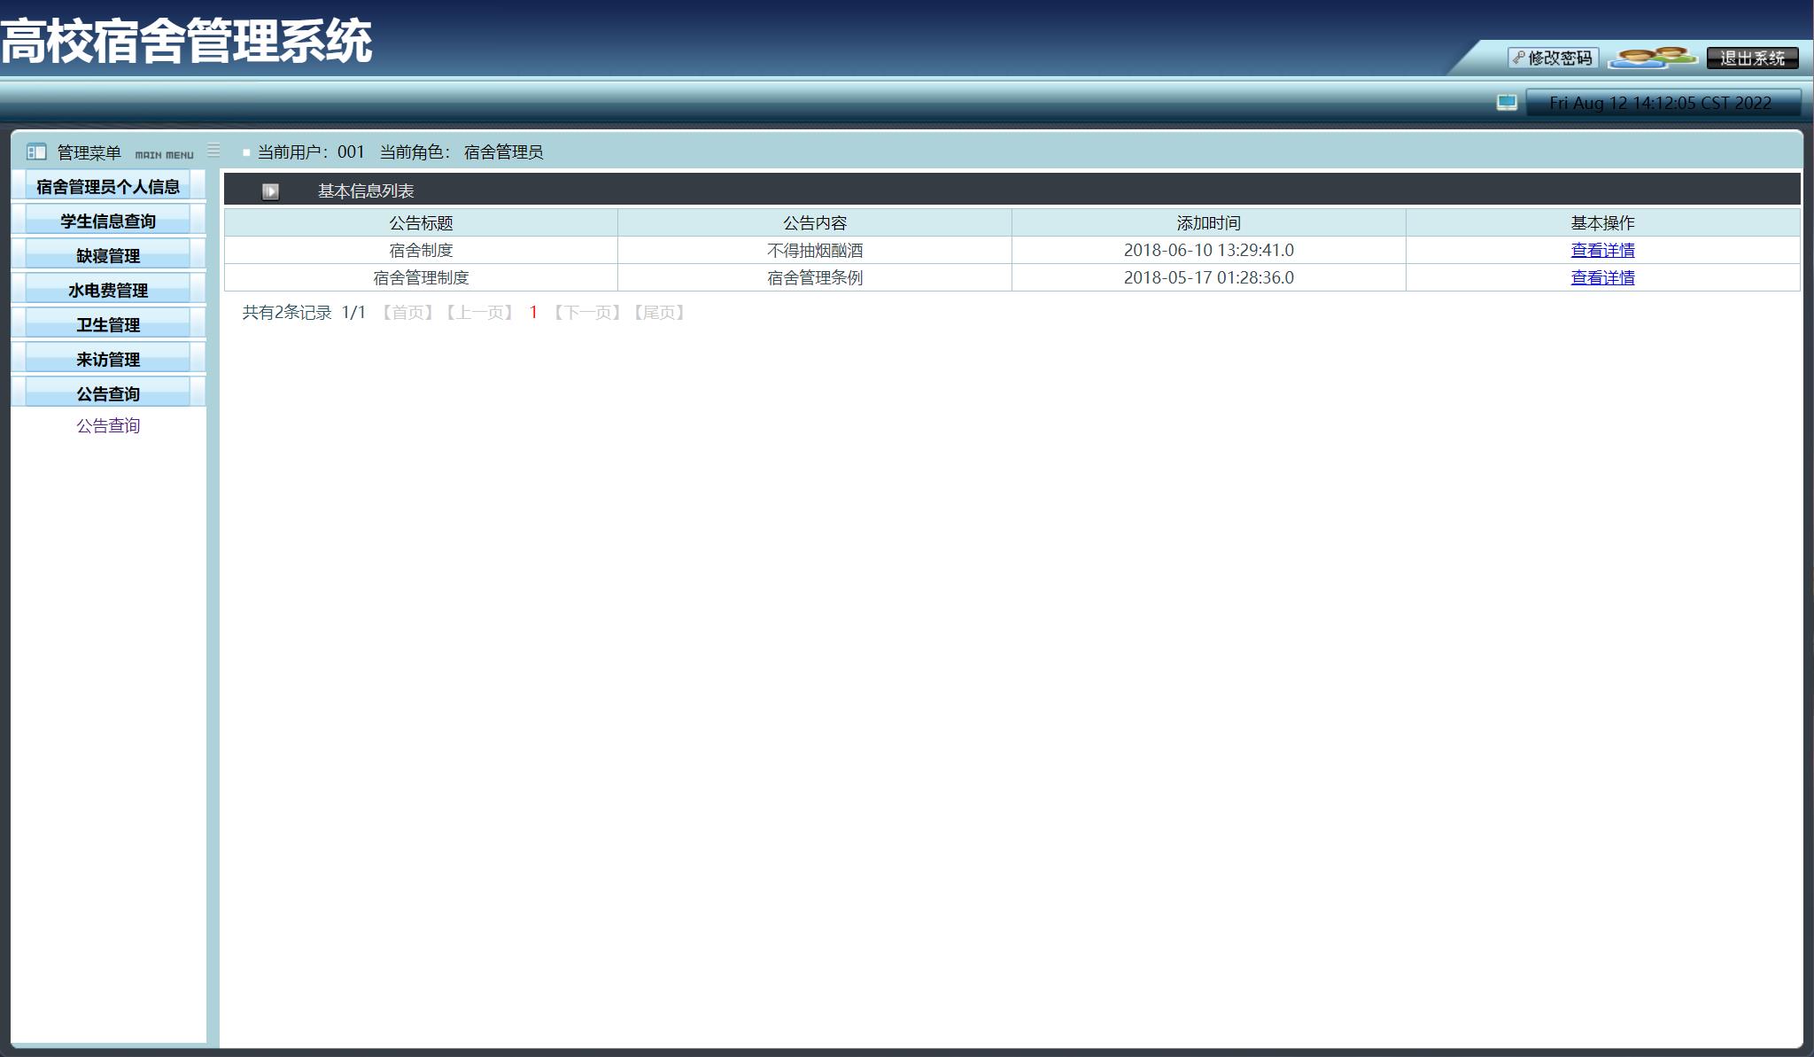Expand the 缺寝管理 menu section

click(x=108, y=256)
